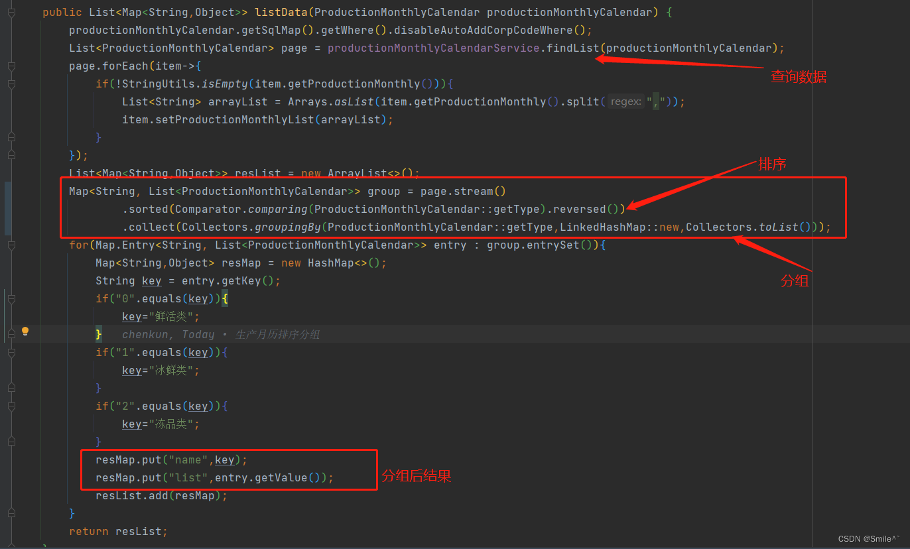910x549 pixels.
Task: Click resList.add(resMap) statement
Action: point(162,496)
